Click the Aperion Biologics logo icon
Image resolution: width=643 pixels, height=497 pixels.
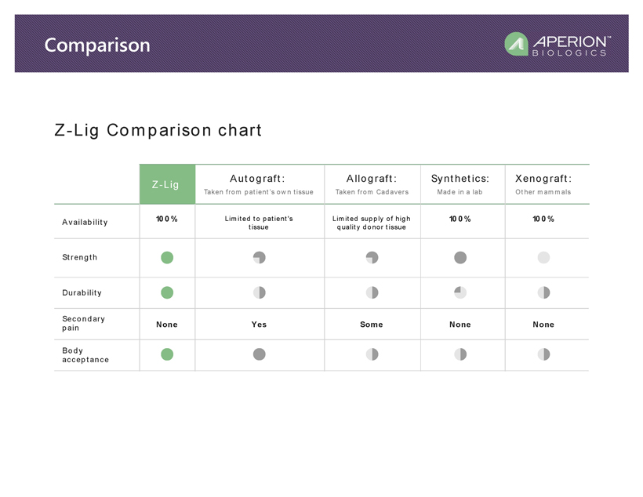[x=516, y=44]
